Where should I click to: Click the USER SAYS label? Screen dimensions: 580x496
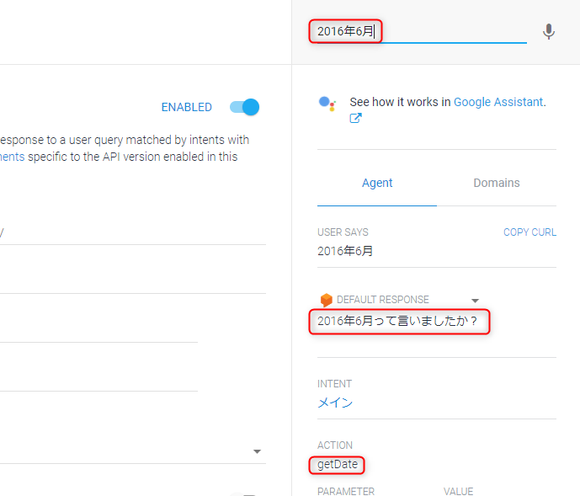(x=343, y=232)
